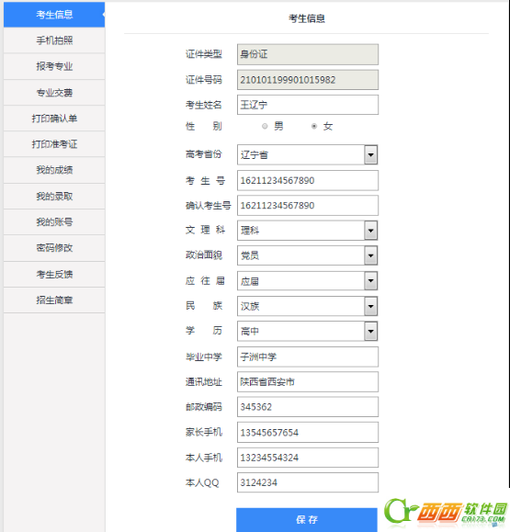
Task: Open the 手机拍照 sidebar menu item
Action: coord(54,40)
